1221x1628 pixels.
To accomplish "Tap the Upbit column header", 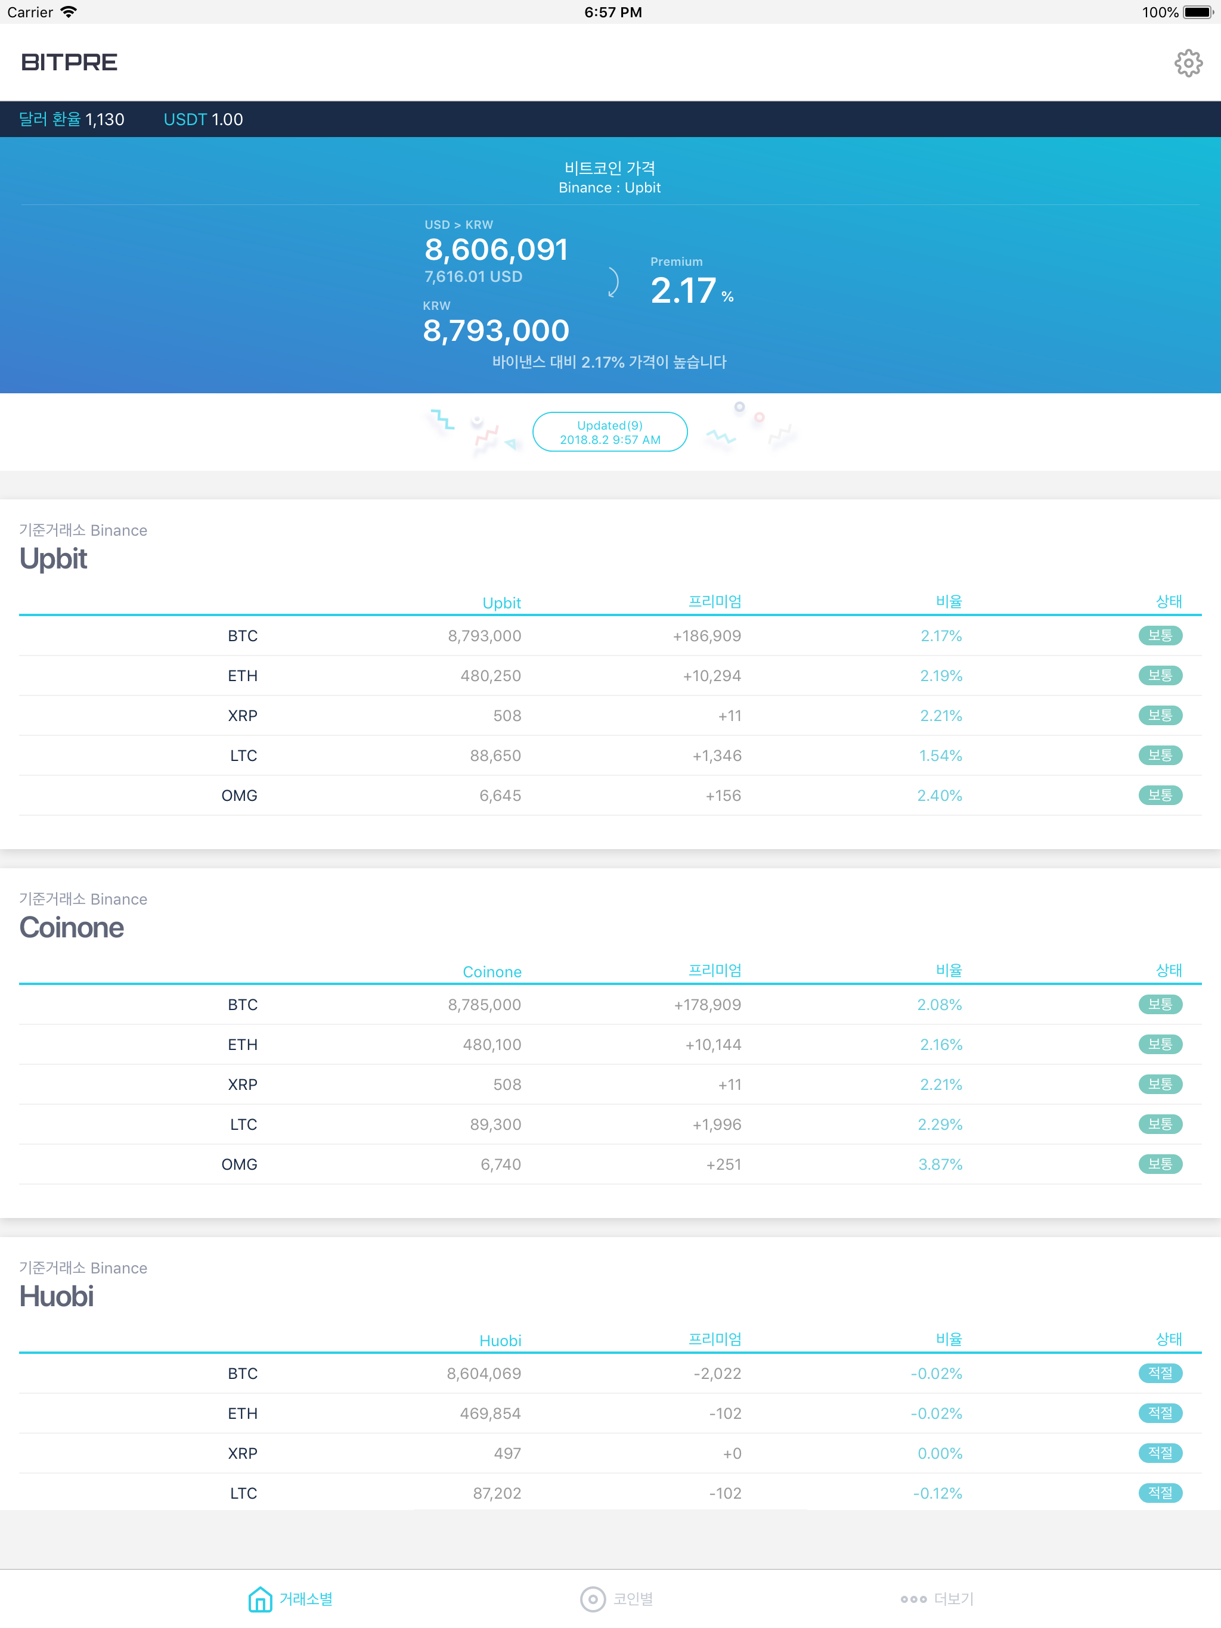I will click(x=501, y=603).
